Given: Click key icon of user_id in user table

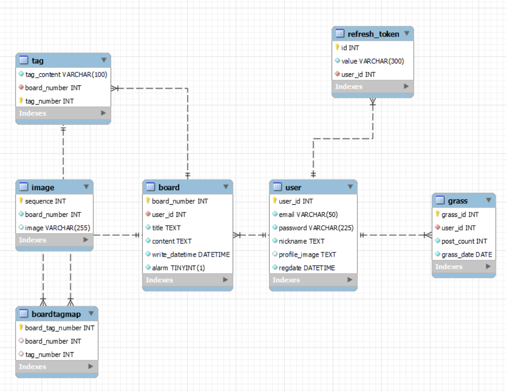Looking at the screenshot, I should click(x=275, y=200).
